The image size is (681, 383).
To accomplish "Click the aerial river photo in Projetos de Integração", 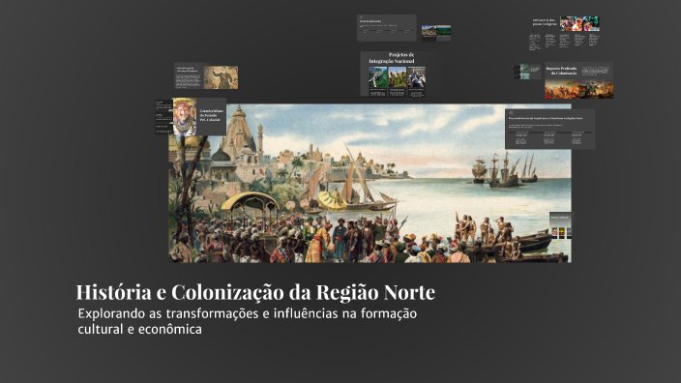I will click(x=378, y=76).
